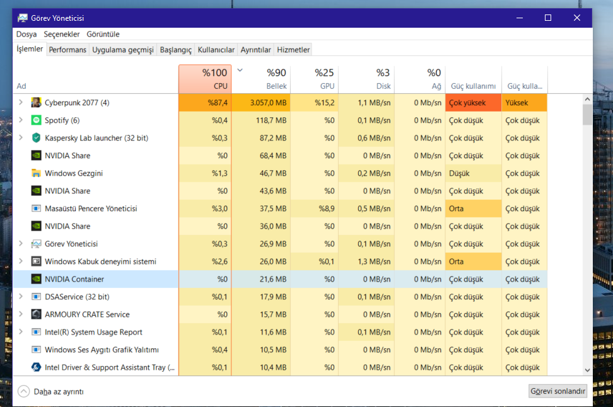Switch to the Performans tab

(67, 50)
